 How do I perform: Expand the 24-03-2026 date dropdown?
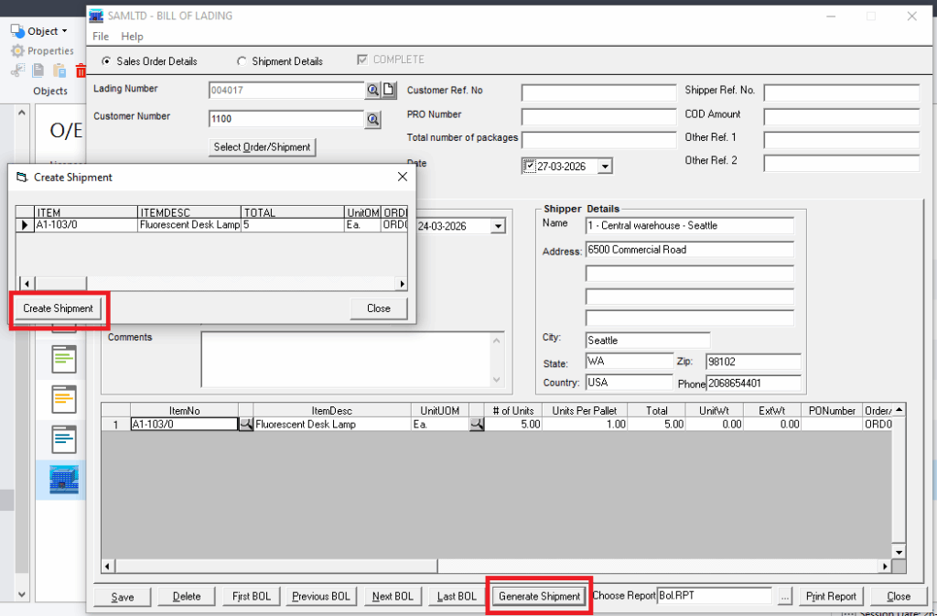[497, 226]
